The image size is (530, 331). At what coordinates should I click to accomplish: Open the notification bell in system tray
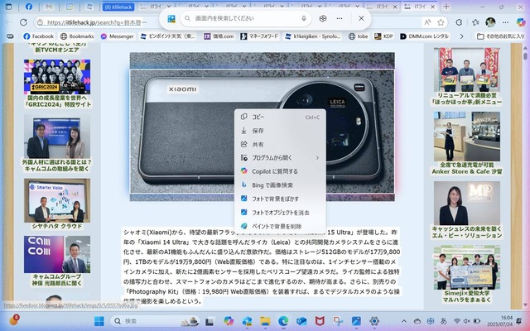click(x=519, y=321)
